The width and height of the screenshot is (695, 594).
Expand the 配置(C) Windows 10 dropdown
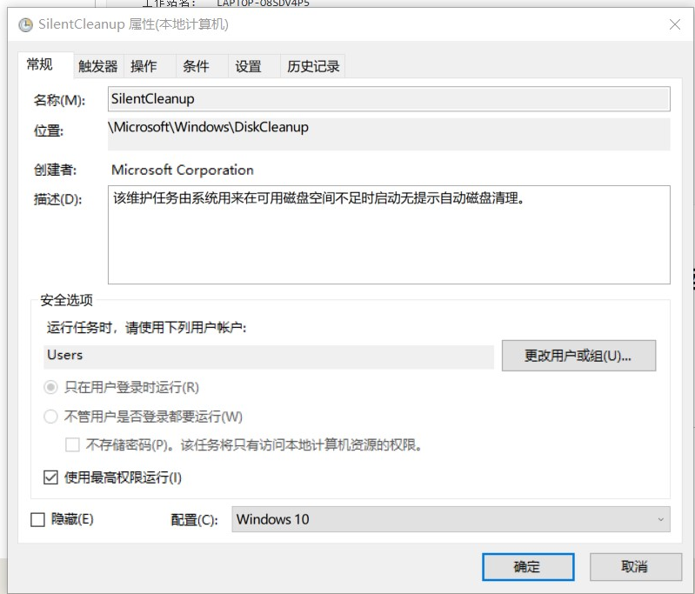[x=451, y=519]
